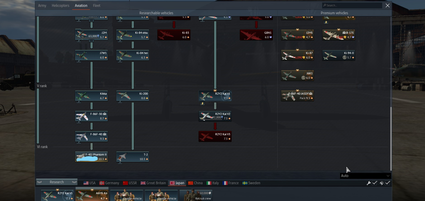Open the Auto dropdown menu
425x201 pixels.
(365, 176)
